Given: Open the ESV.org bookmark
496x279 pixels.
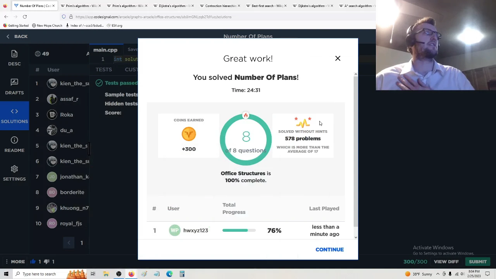Looking at the screenshot, I should 114,26.
